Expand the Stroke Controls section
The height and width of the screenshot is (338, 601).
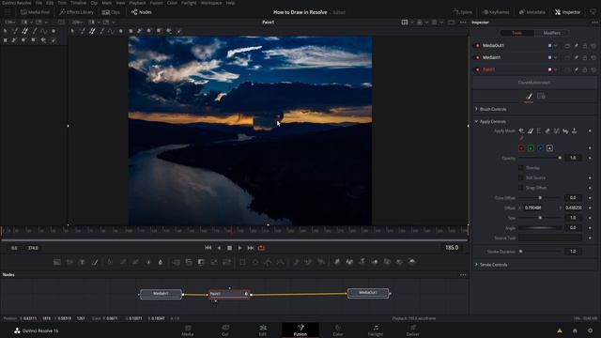click(x=493, y=265)
